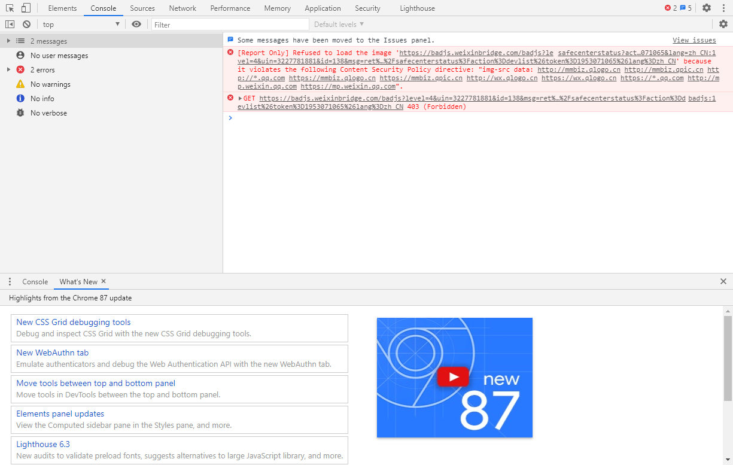Click 'Some messages have been moved' notice

[336, 40]
